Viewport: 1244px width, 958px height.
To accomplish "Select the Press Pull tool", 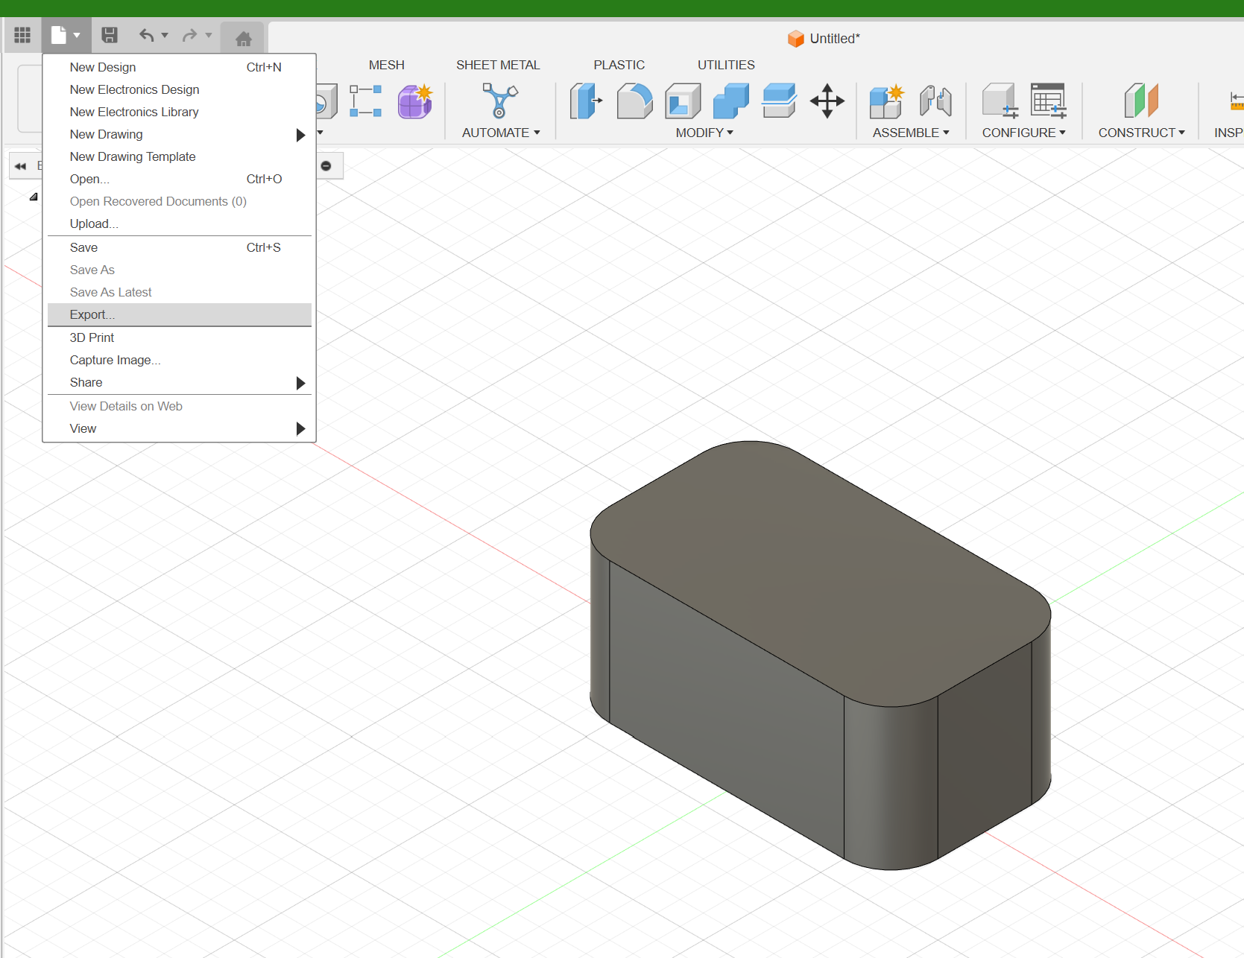I will pos(586,101).
